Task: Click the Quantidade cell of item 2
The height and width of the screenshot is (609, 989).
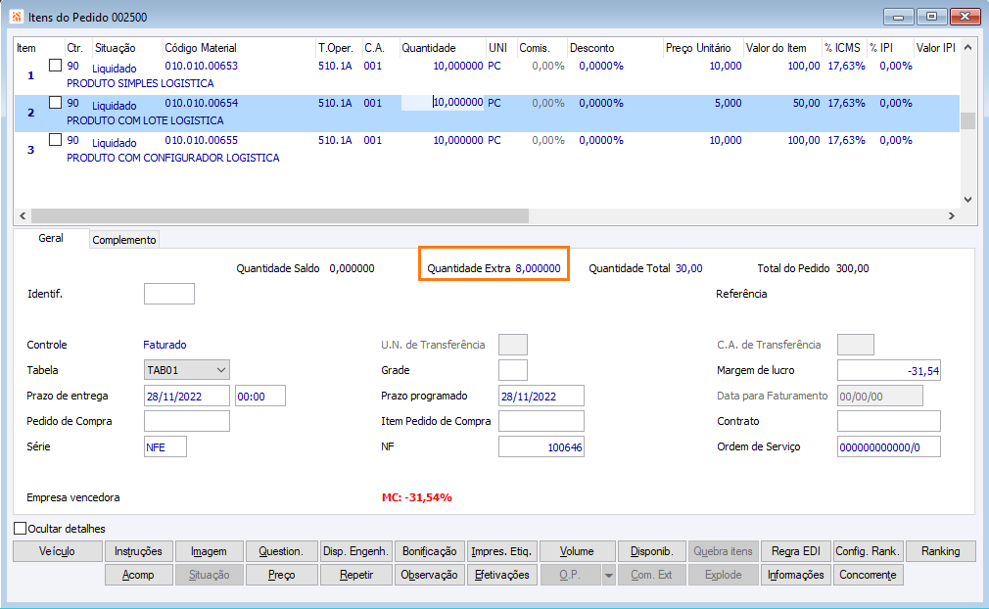Action: (x=443, y=102)
